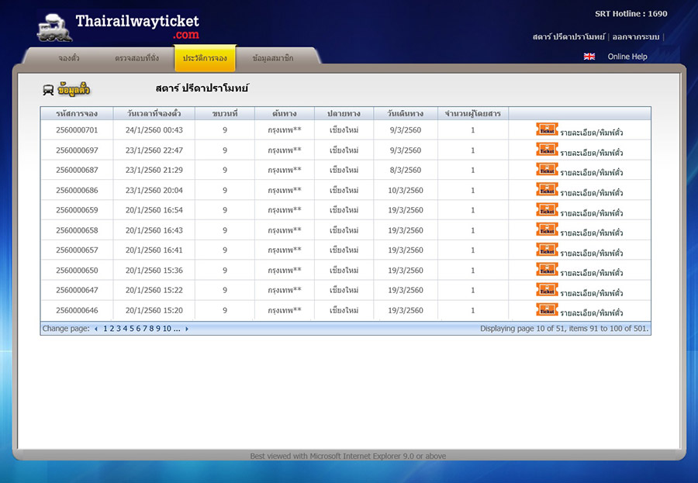
Task: Click booking time 23/1/2560 21:29
Action: [154, 170]
